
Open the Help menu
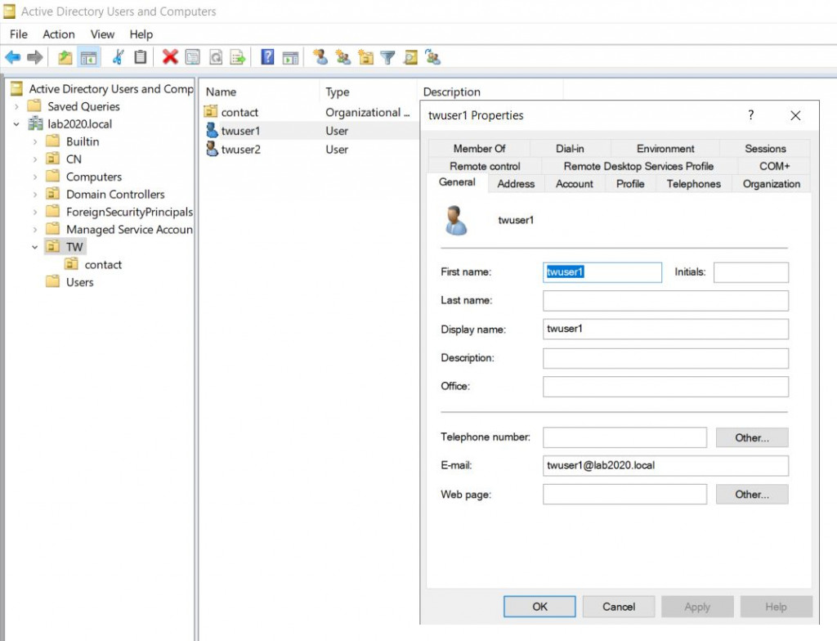tap(141, 34)
